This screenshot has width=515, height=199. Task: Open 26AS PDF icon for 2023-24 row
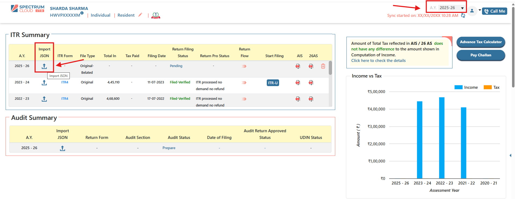[x=311, y=83]
